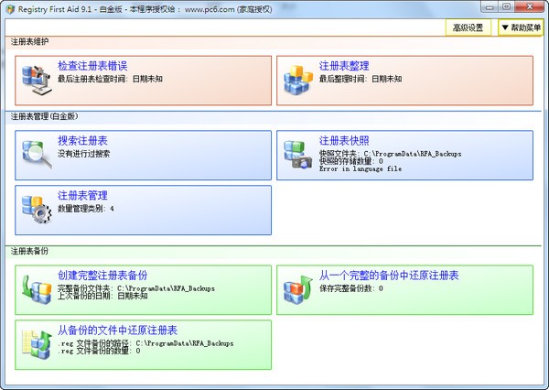Image resolution: width=549 pixels, height=390 pixels.
Task: Open 创建完整注册表备份 link
Action: tap(102, 276)
